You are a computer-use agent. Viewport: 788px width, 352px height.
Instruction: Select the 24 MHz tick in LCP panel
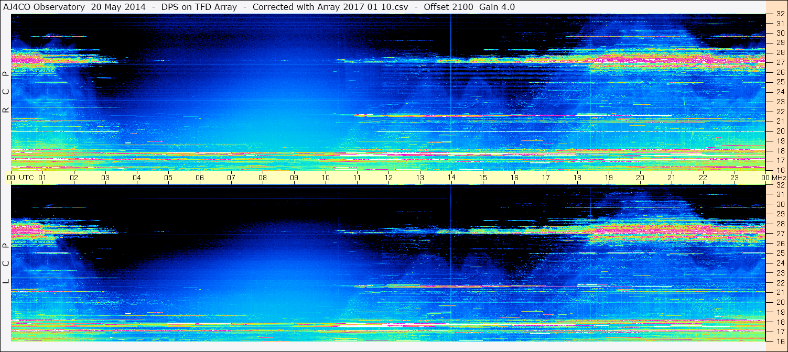point(780,263)
